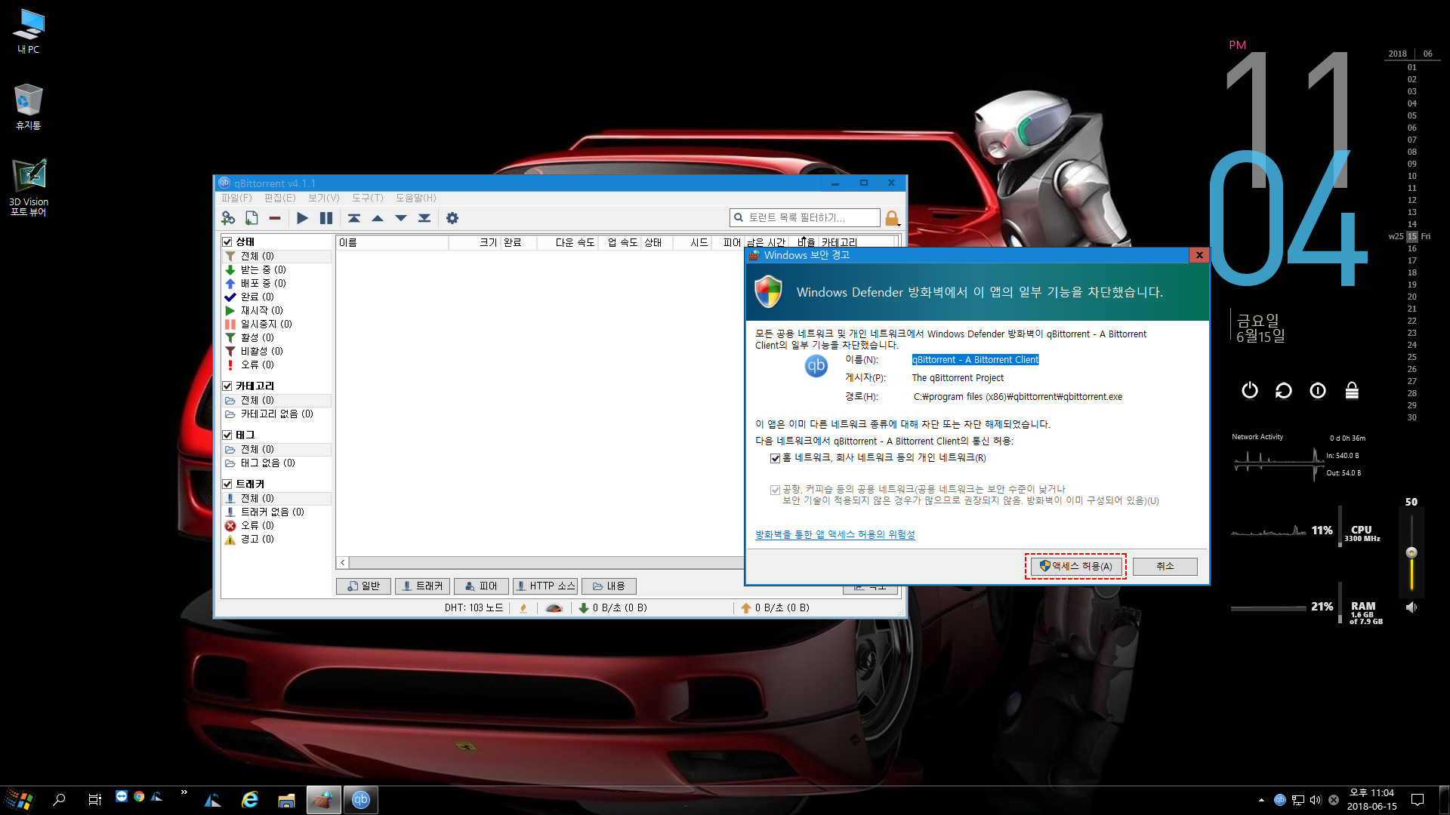1450x815 pixels.
Task: Select the 휴지통 recycle bin desktop icon
Action: (29, 107)
